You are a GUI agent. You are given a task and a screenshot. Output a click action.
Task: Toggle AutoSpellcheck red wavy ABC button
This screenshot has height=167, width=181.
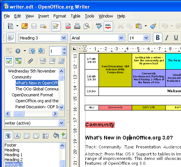tap(108, 26)
